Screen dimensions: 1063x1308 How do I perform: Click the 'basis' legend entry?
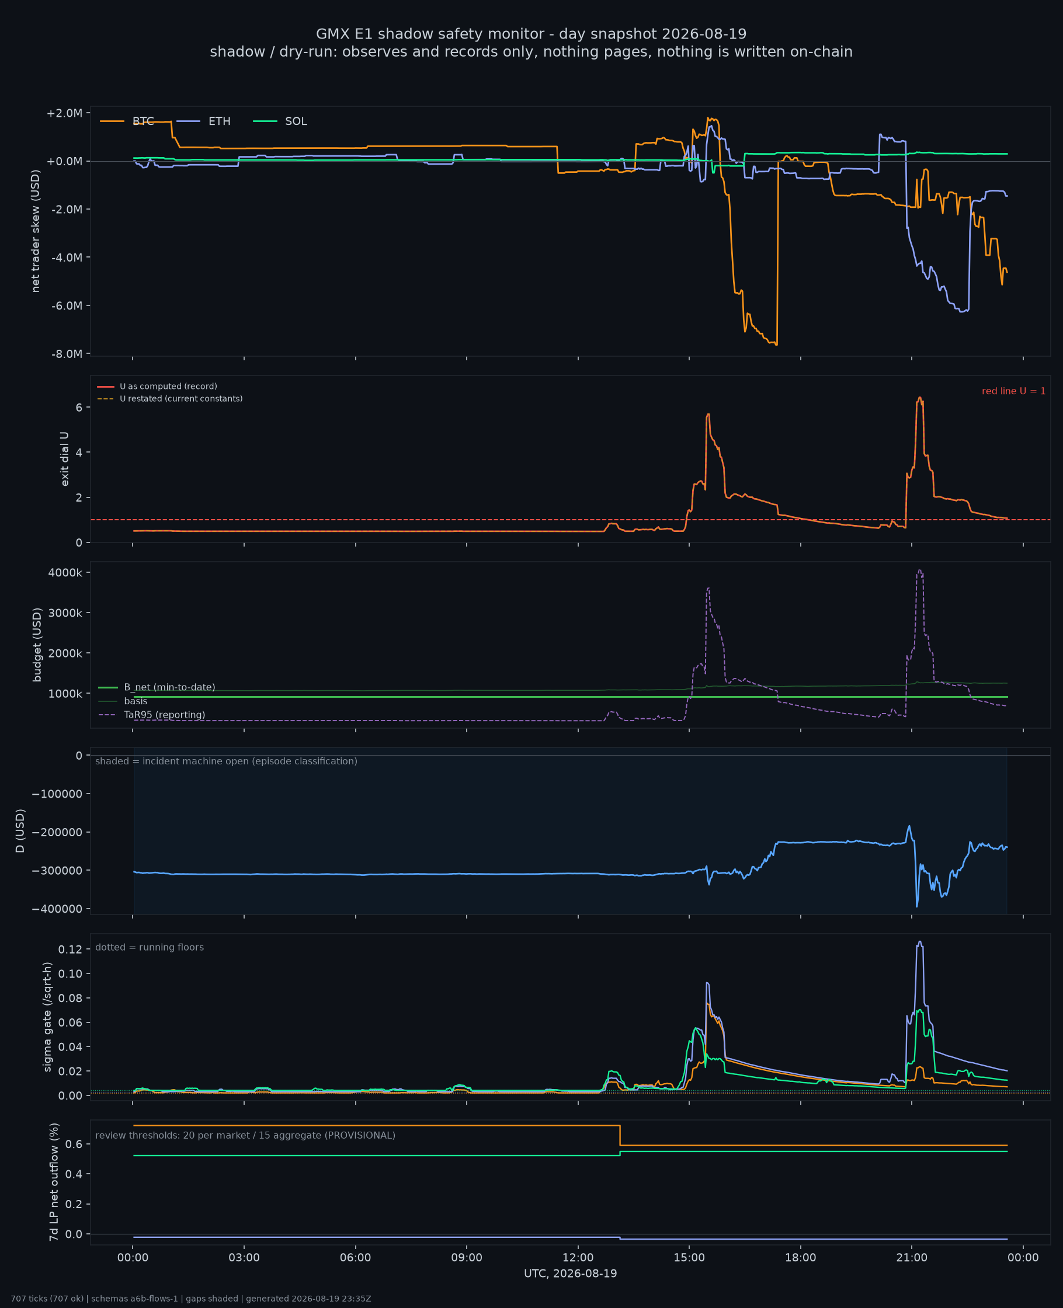[x=123, y=701]
